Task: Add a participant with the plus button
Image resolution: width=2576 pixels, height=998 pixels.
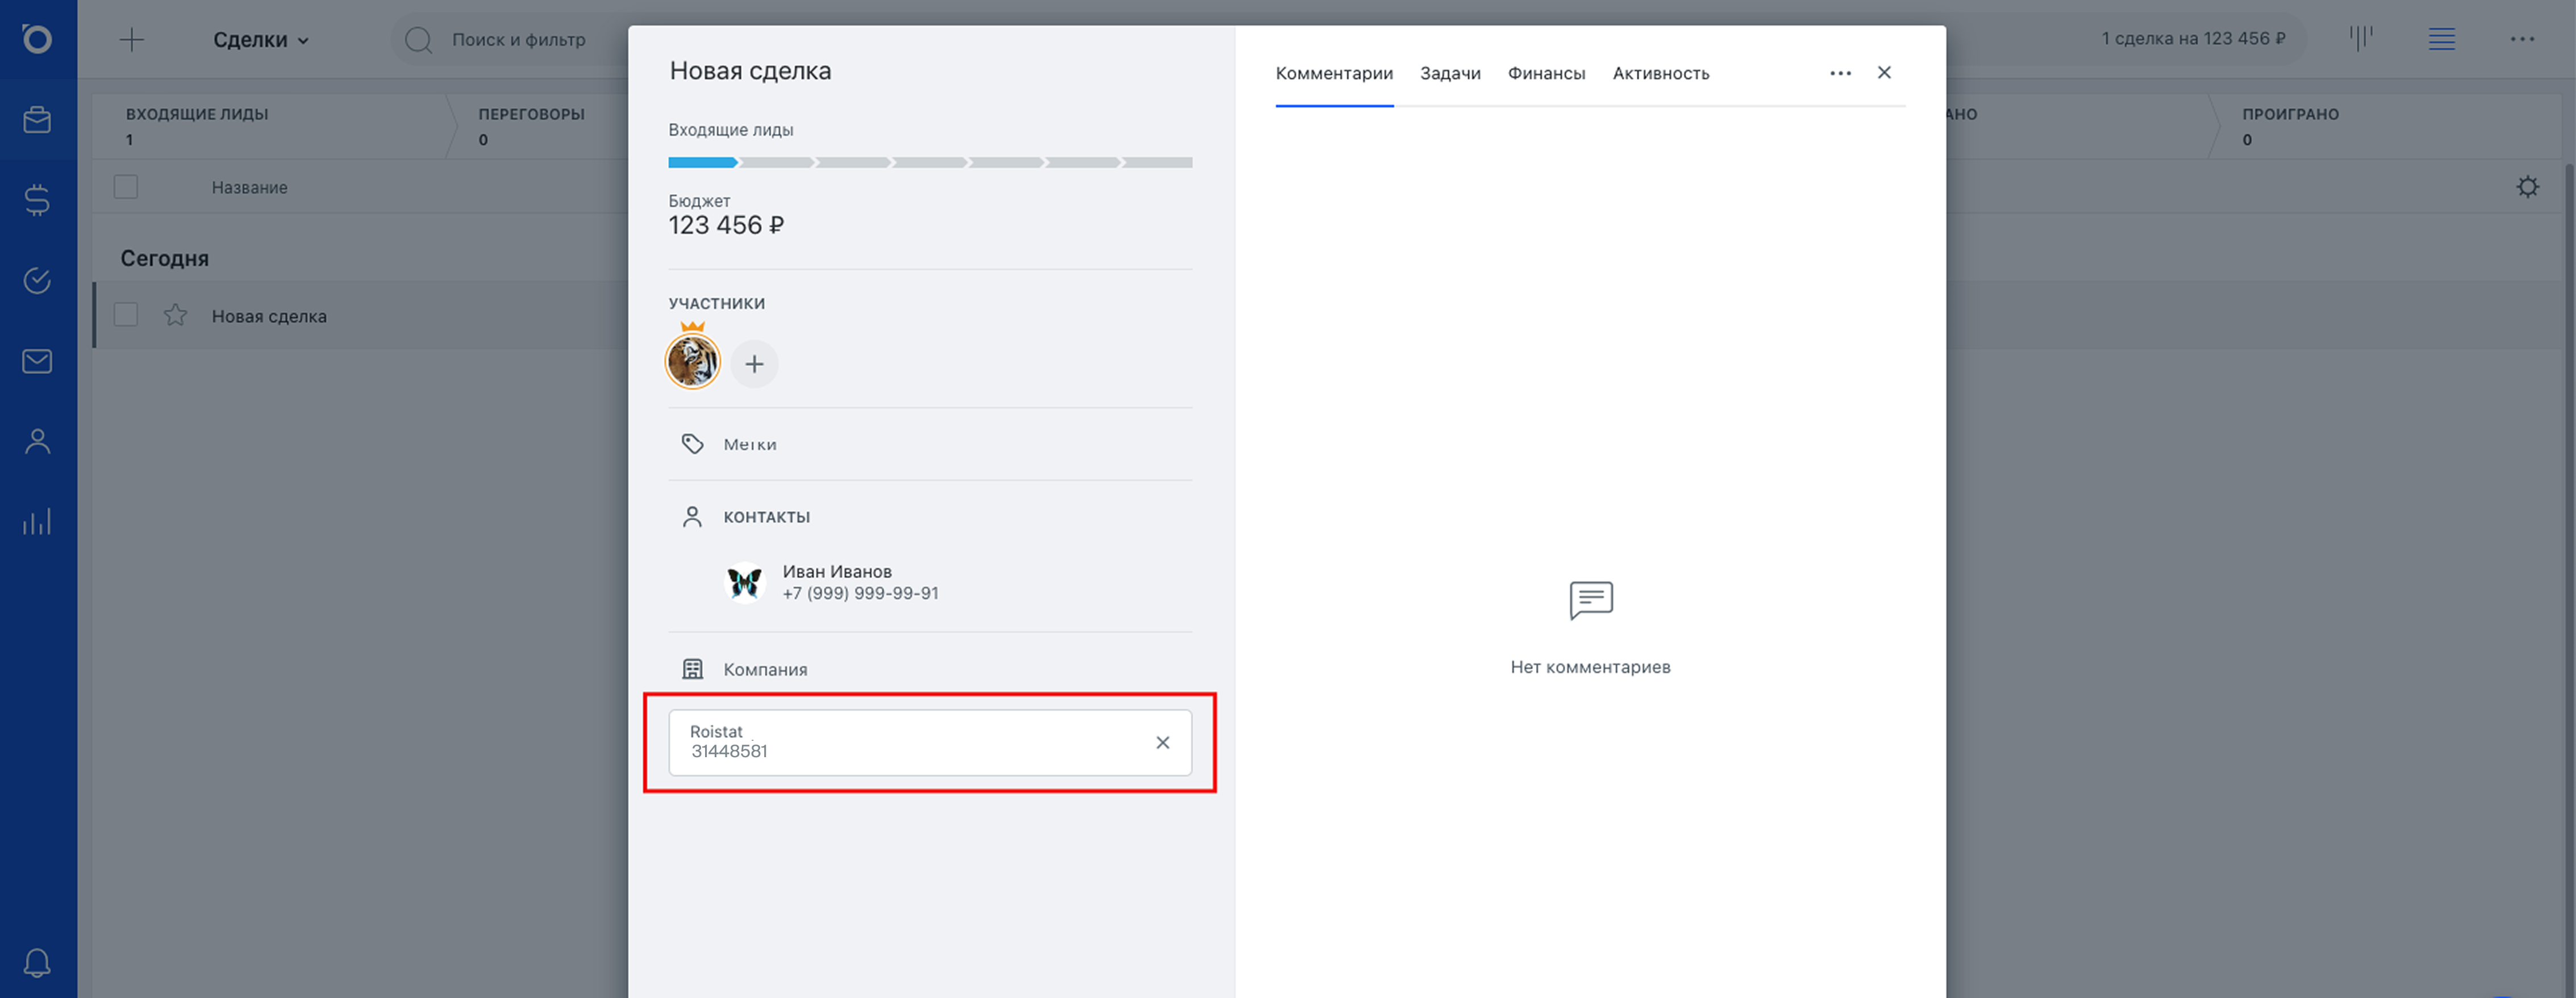Action: click(x=754, y=364)
